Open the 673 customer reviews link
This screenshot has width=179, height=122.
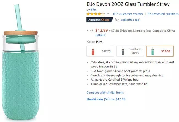(128, 14)
